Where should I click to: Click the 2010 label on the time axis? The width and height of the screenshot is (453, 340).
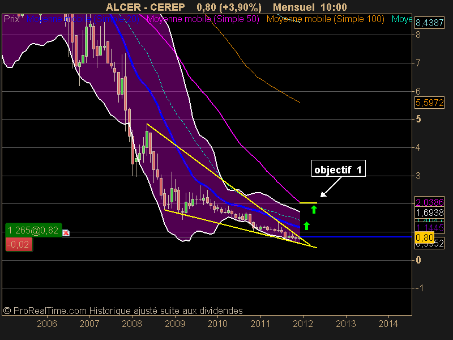(217, 324)
